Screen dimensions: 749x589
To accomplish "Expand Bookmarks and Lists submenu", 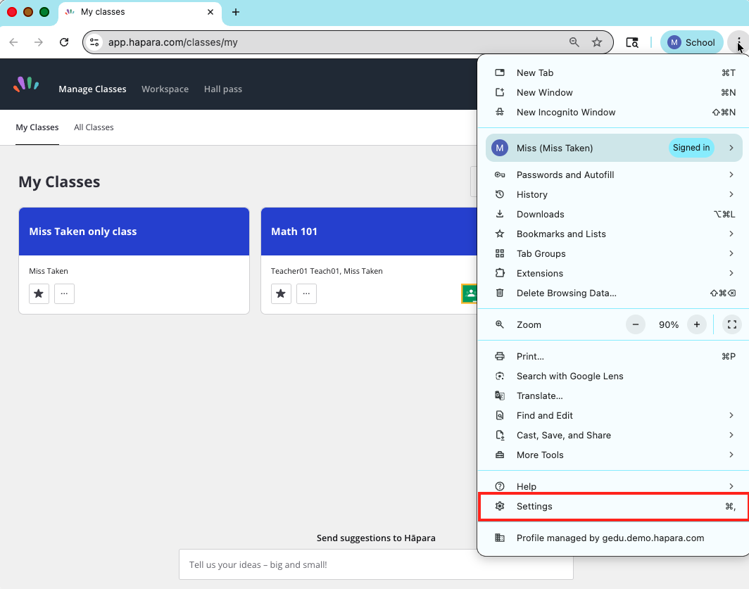I will pos(613,234).
